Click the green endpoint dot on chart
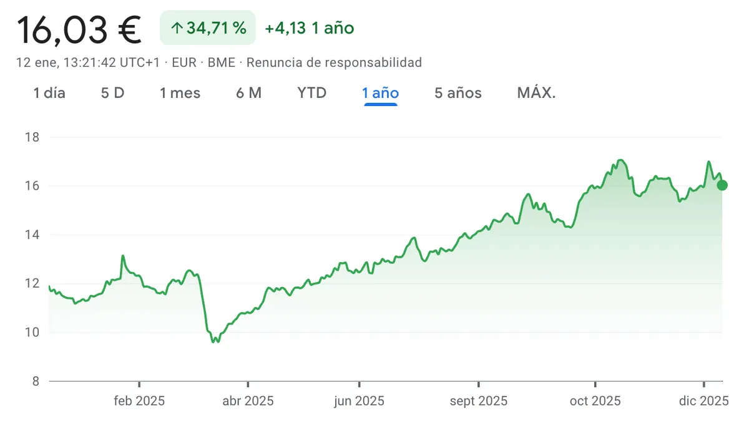This screenshot has height=428, width=749. tap(722, 185)
